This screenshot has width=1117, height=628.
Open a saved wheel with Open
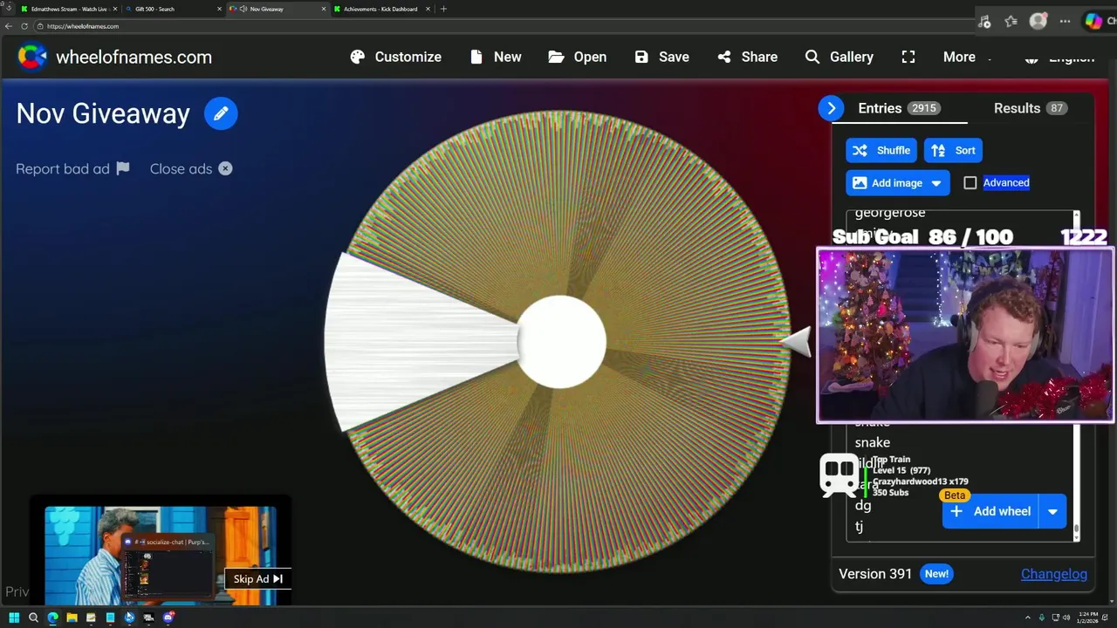(x=578, y=57)
